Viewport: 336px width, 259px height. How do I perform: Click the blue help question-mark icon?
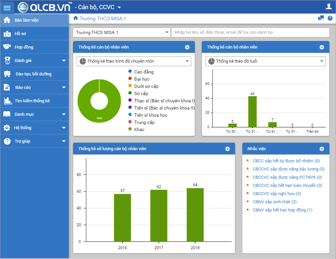tap(330, 18)
